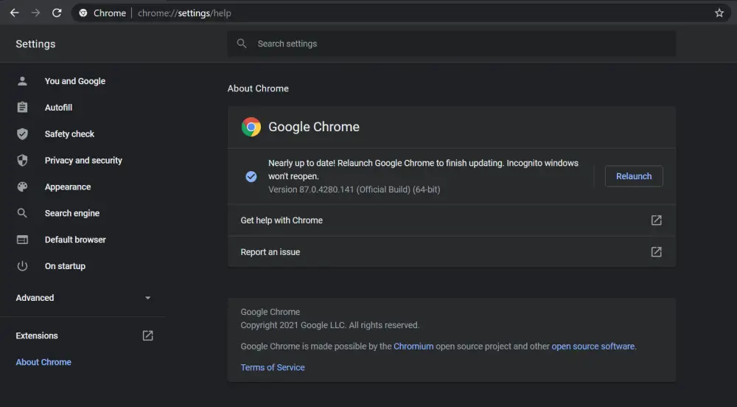Image resolution: width=737 pixels, height=407 pixels.
Task: Click the You and Google person icon
Action: 22,81
